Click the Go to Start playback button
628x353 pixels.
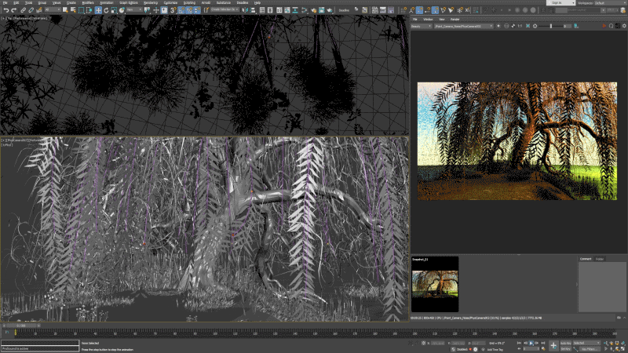coord(519,343)
